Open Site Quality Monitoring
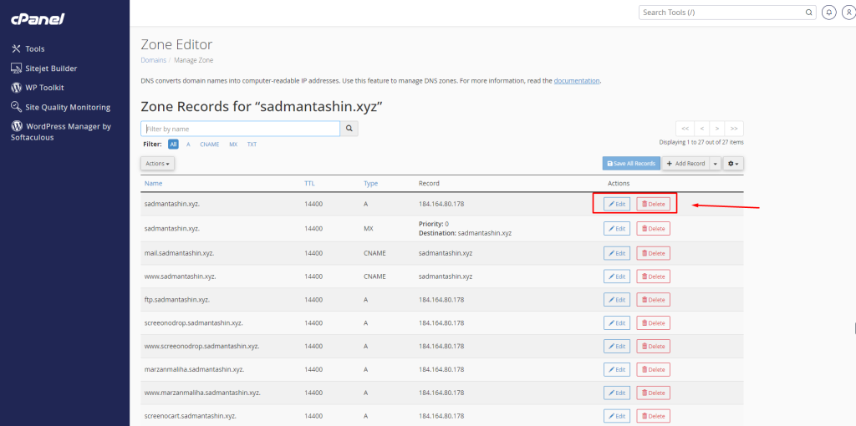This screenshot has width=856, height=426. tap(67, 108)
